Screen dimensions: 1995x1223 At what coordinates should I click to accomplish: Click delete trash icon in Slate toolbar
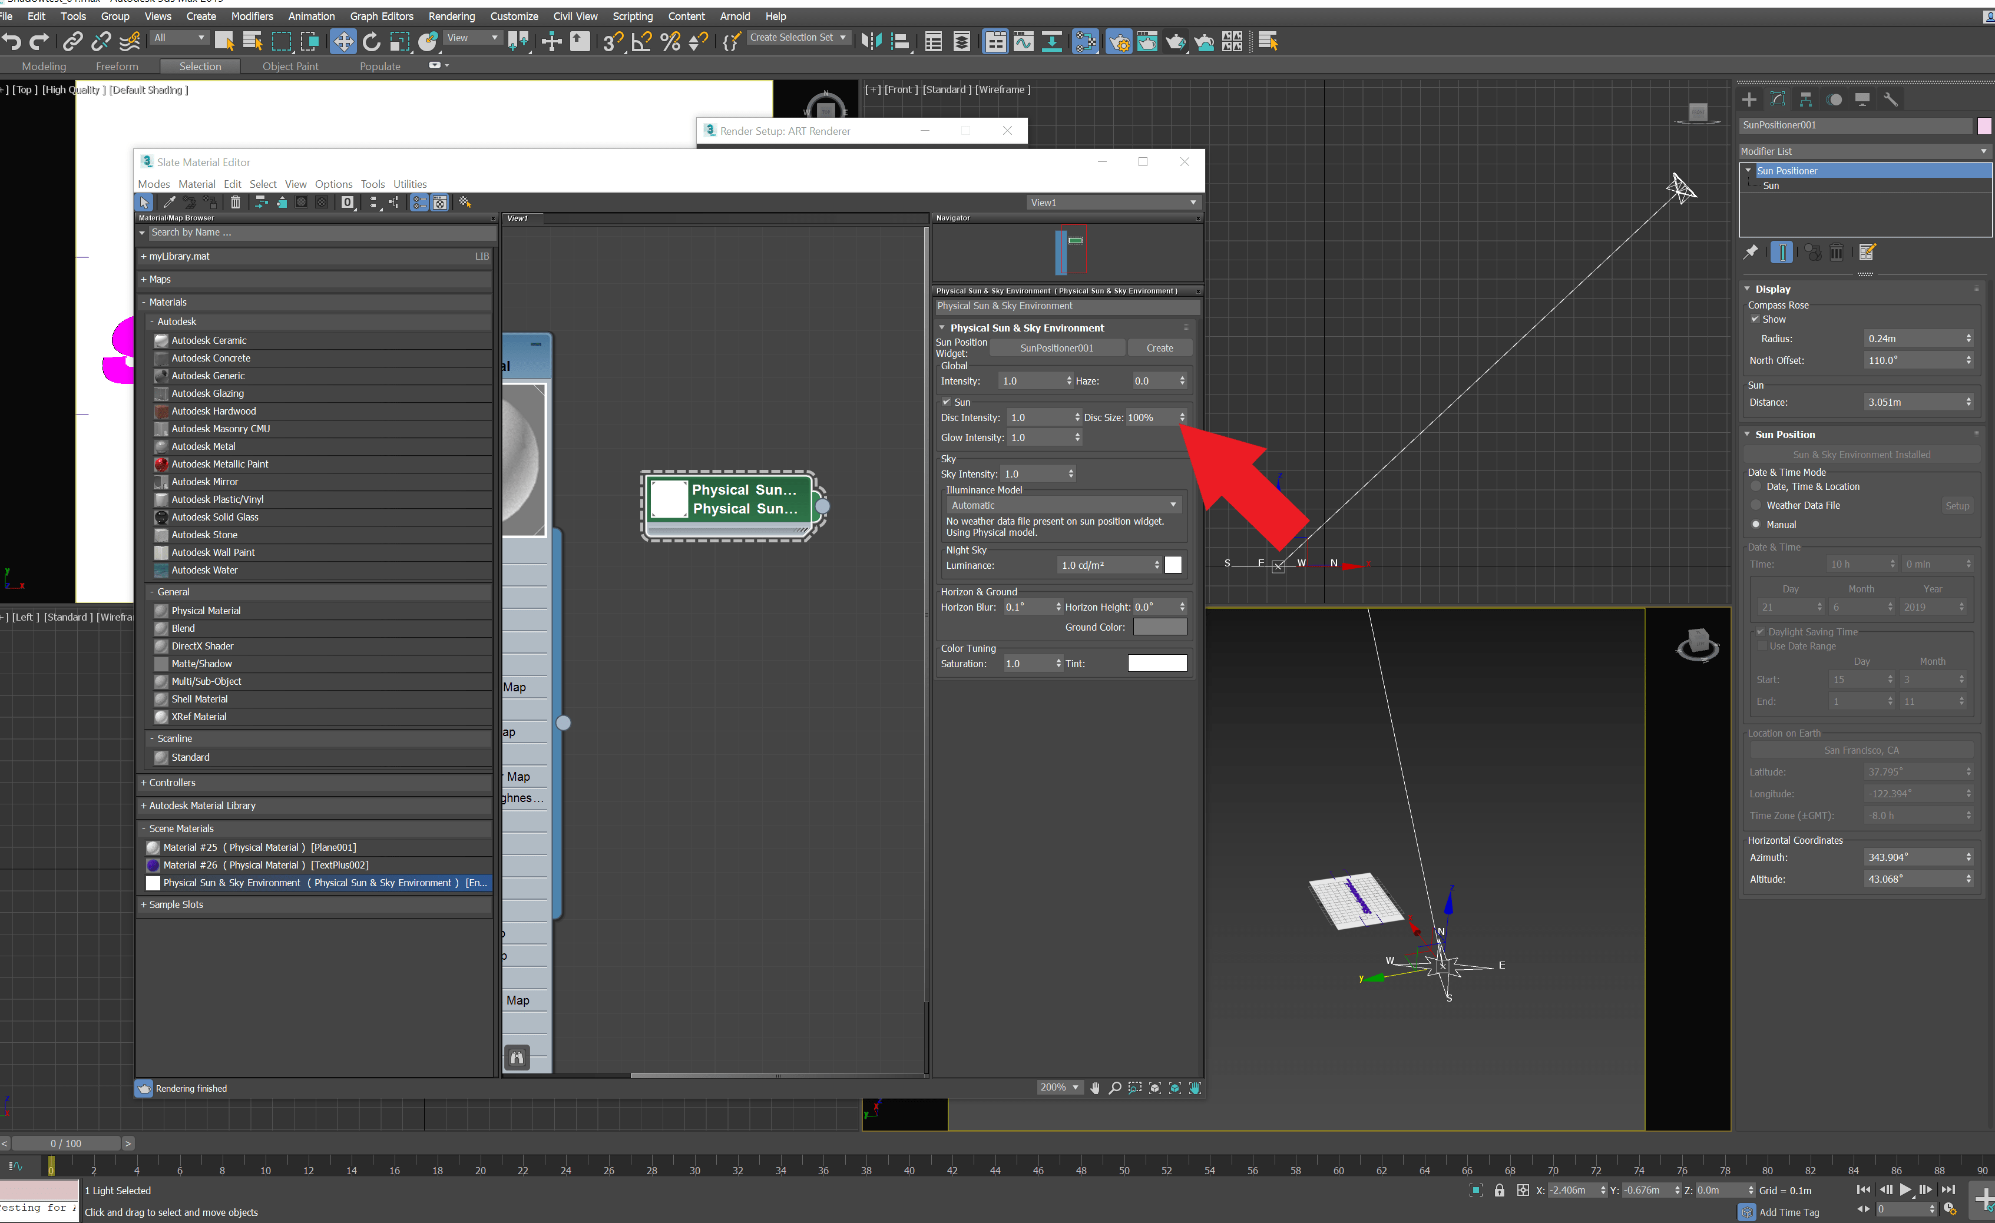(236, 203)
